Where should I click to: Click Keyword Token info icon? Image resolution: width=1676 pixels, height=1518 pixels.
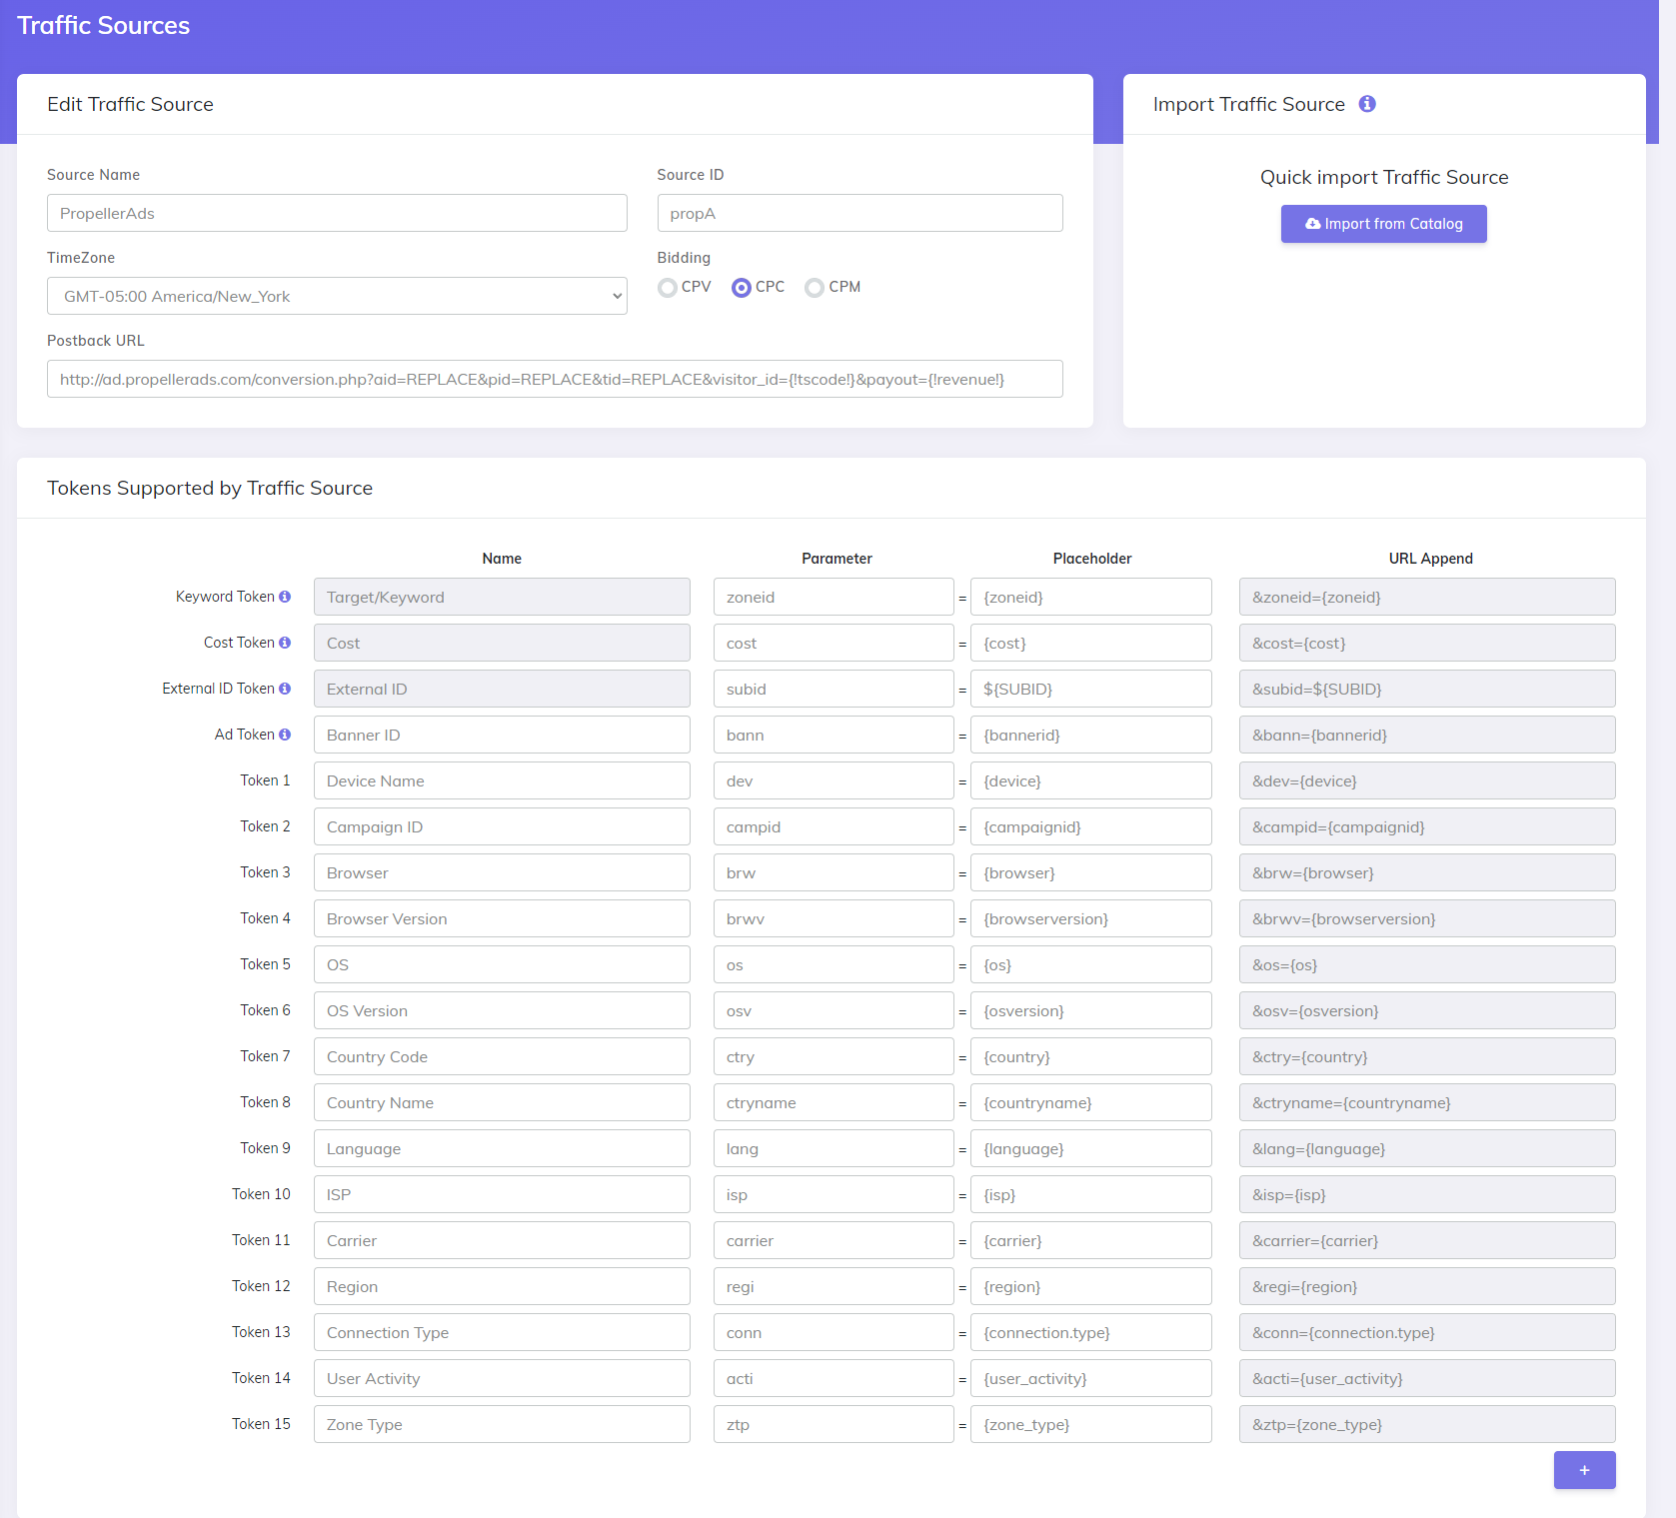tap(285, 597)
